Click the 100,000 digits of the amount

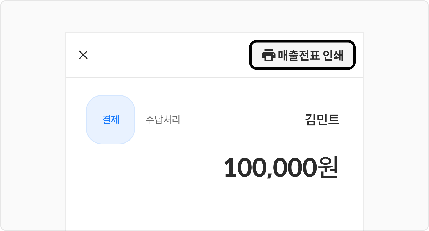click(x=269, y=167)
